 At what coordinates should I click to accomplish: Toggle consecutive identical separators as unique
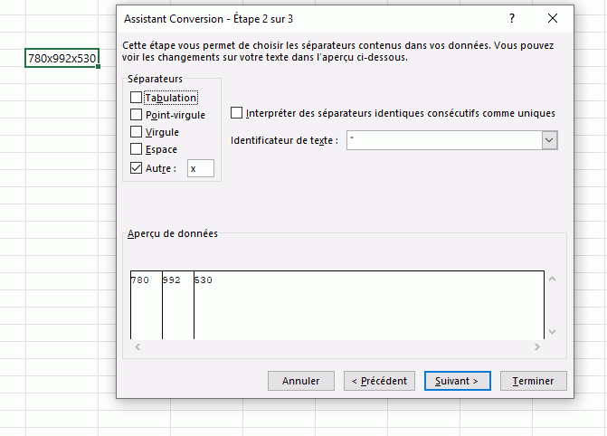(237, 113)
